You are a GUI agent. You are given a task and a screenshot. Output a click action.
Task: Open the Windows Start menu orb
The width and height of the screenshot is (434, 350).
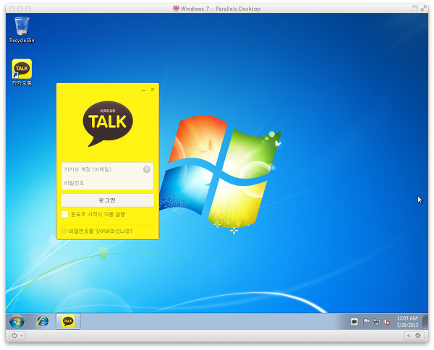(17, 321)
